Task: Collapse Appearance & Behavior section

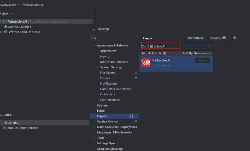Action: pyautogui.click(x=94, y=46)
